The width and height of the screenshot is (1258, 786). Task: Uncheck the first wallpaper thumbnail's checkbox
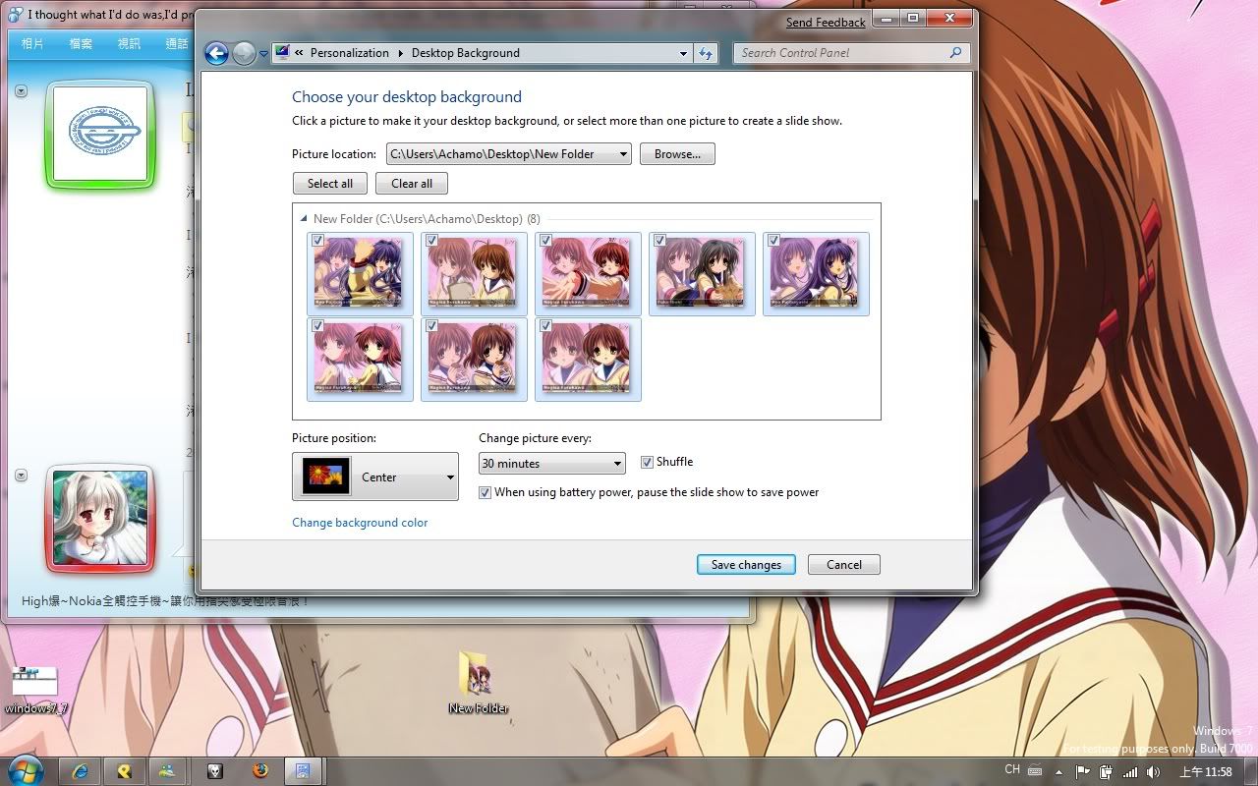[317, 240]
